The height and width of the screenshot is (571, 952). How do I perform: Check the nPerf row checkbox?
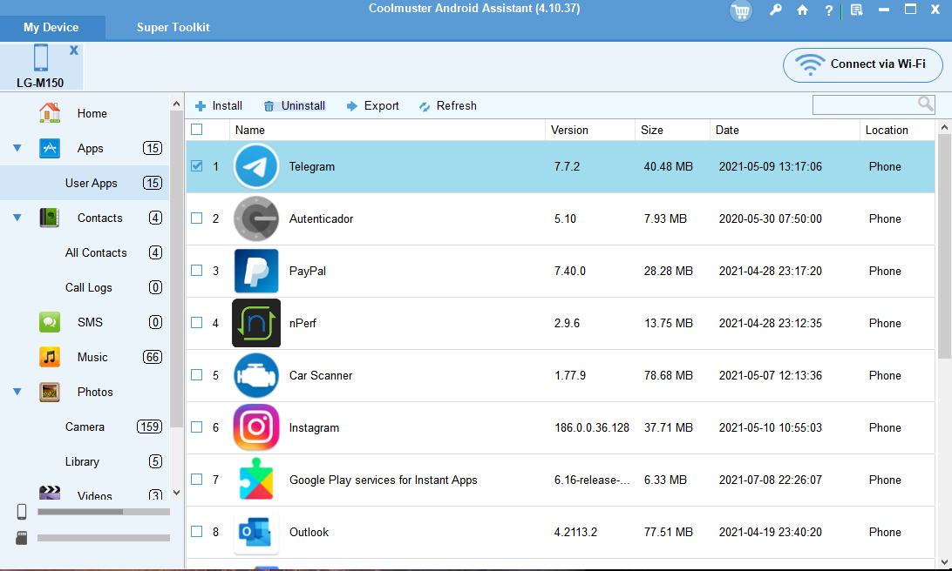click(197, 322)
